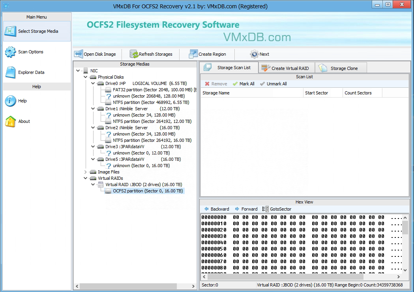The width and height of the screenshot is (414, 292).
Task: Select NTFS partition (Sector 264192, 12.00 TB)
Action: click(152, 122)
